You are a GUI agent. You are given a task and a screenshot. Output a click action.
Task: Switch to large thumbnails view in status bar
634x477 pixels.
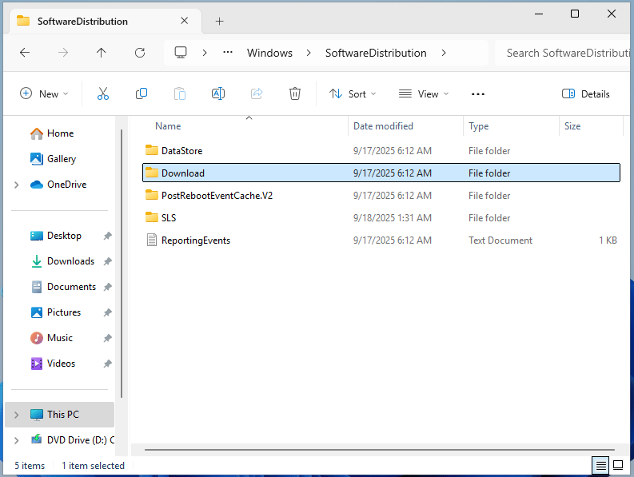[618, 465]
